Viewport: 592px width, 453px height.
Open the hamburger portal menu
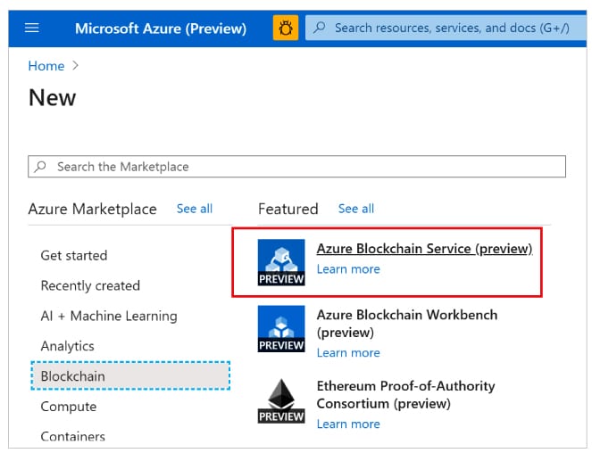coord(32,28)
